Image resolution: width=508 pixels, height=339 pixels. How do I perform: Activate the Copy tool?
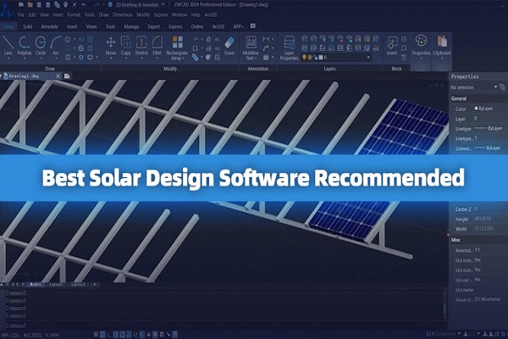(x=125, y=46)
